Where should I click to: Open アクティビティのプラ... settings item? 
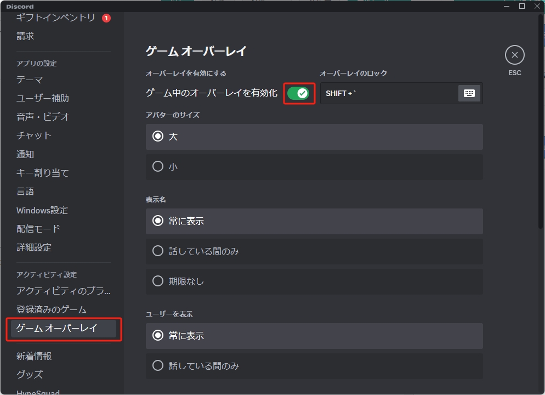[64, 291]
